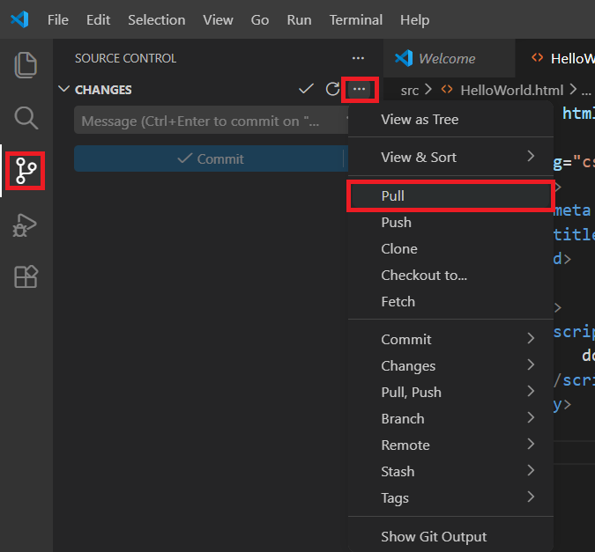Expand the View & Sort submenu
595x552 pixels.
[451, 157]
